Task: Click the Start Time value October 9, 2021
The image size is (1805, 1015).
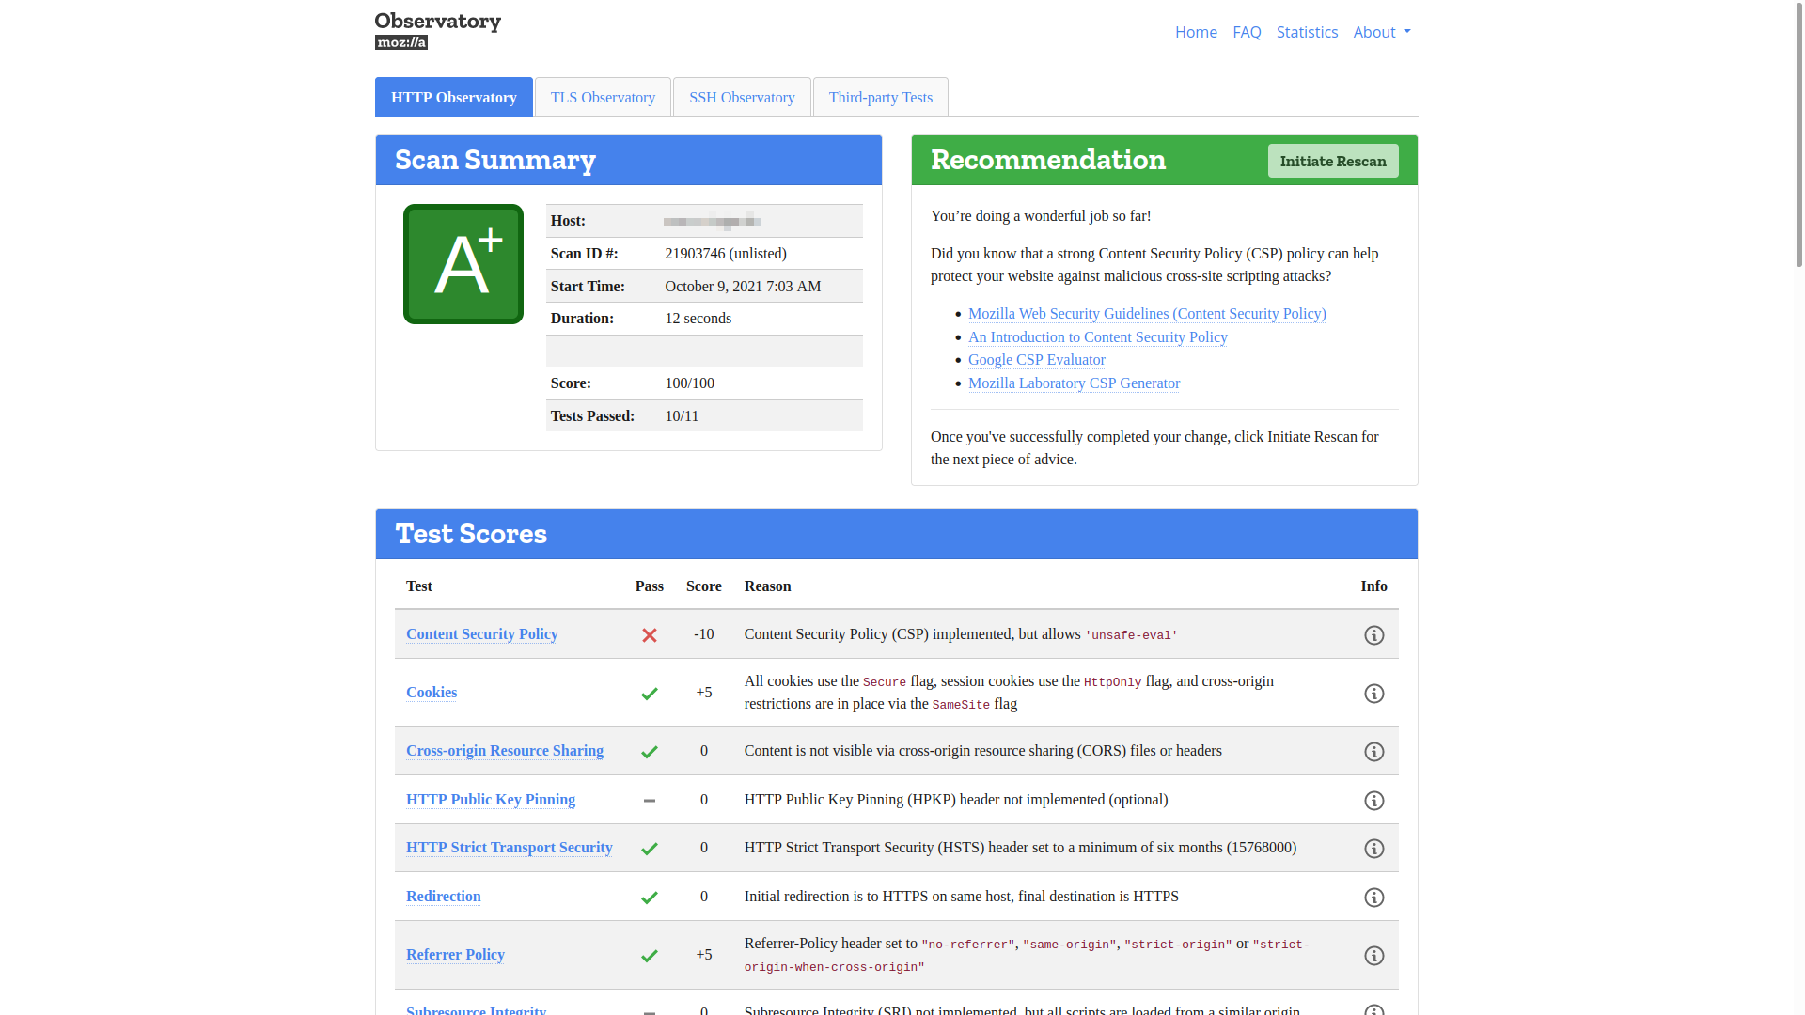Action: point(743,287)
